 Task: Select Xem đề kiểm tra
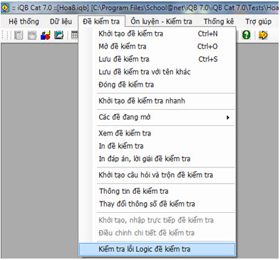(157, 133)
